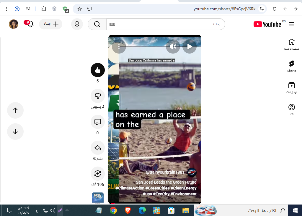This screenshot has width=302, height=216.
Task: Reload the page
Action: tap(275, 9)
